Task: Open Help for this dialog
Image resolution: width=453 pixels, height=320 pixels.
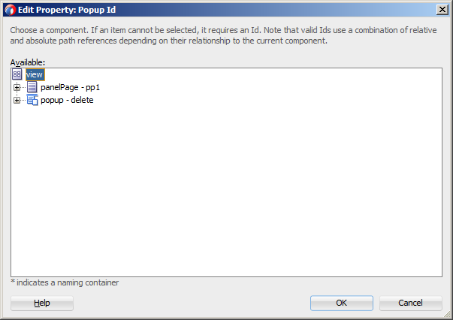Action: point(42,303)
